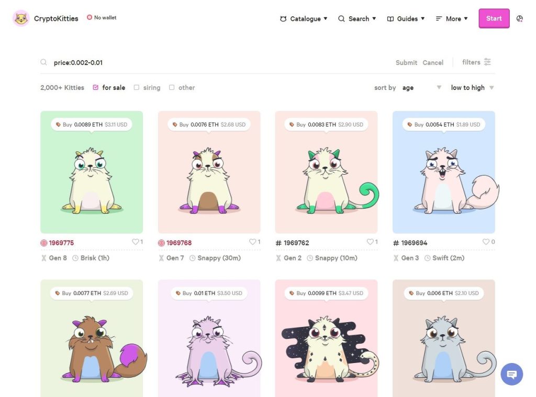Click heart icon for kitty 1969762
This screenshot has height=397, width=536.
click(x=370, y=242)
